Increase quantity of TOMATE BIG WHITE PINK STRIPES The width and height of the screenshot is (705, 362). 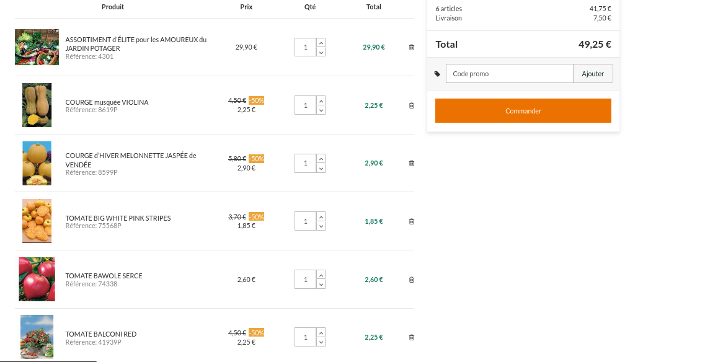(321, 217)
